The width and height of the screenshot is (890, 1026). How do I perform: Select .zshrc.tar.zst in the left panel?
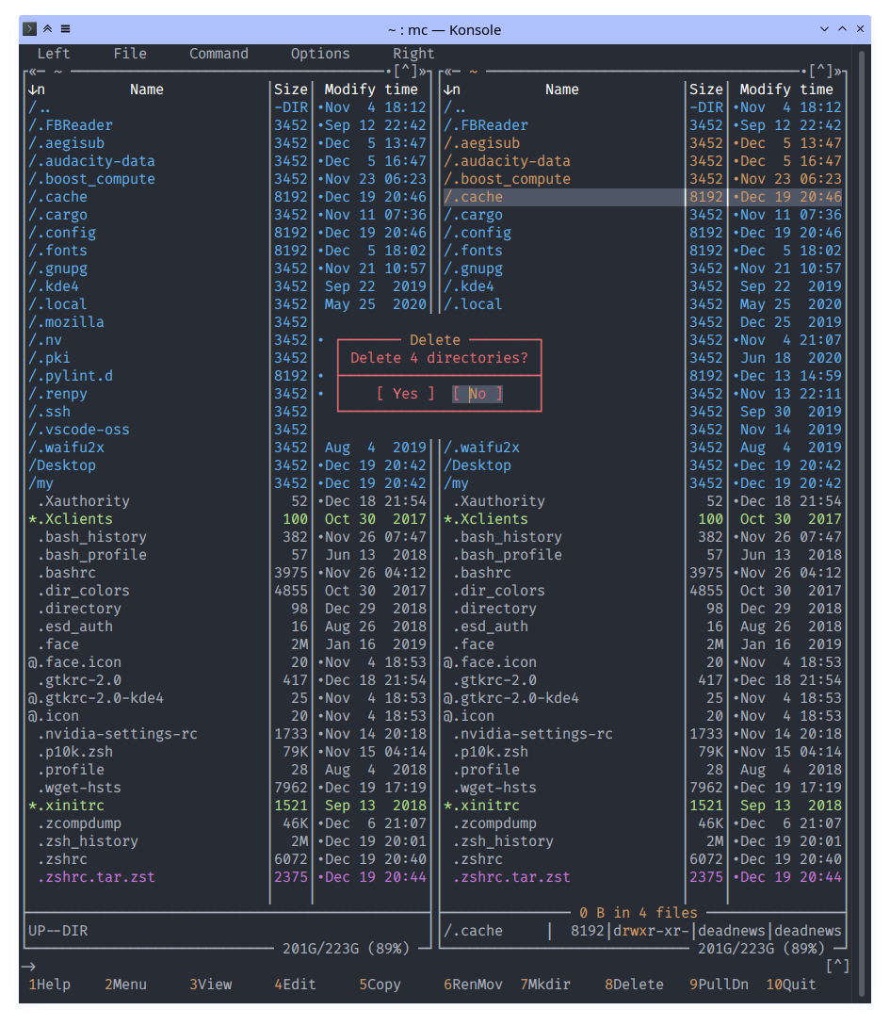[96, 877]
